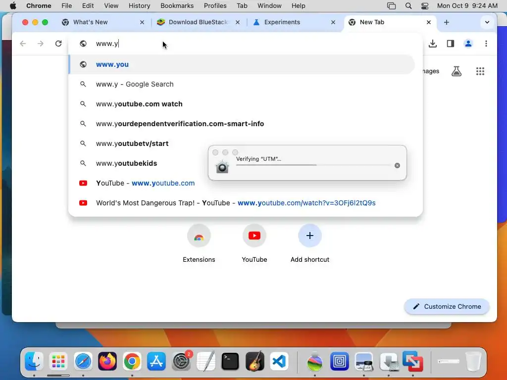Open the Chrome three-dot menu
This screenshot has width=507, height=380.
point(486,44)
